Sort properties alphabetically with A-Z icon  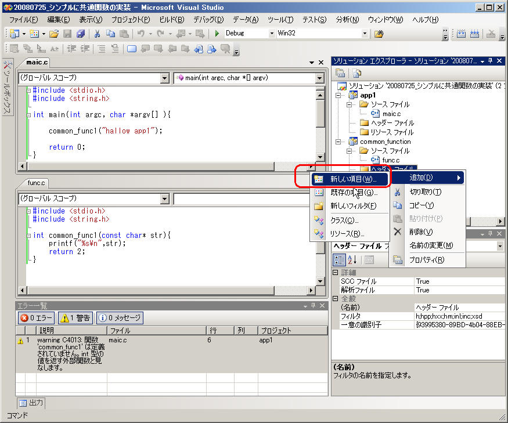(352, 259)
